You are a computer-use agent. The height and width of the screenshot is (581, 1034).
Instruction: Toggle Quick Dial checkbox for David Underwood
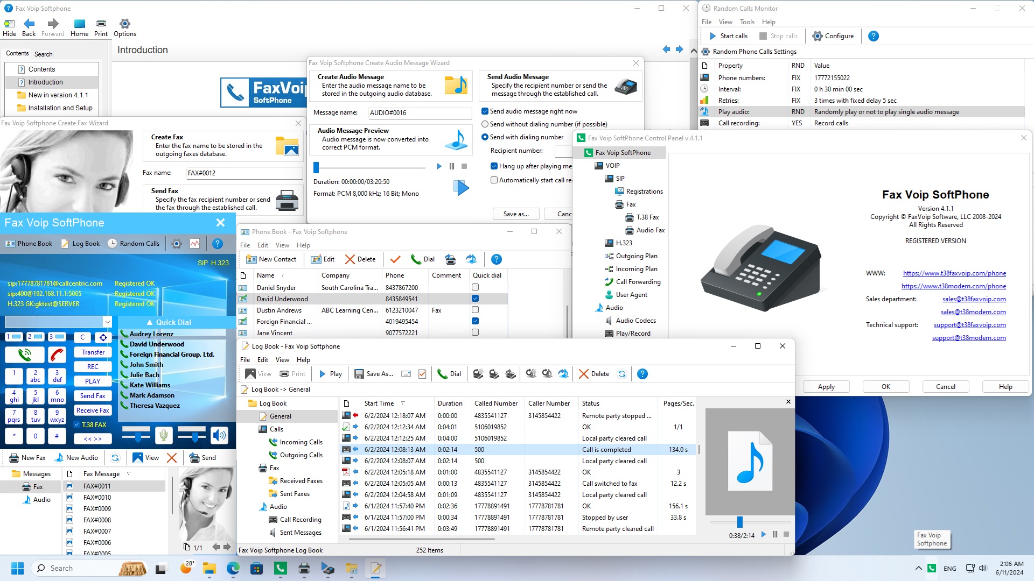click(x=475, y=298)
